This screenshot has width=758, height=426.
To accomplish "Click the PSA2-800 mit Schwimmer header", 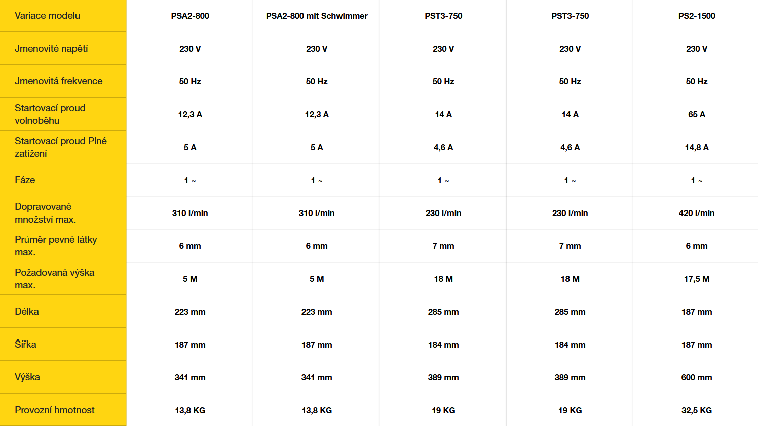I will 317,16.
